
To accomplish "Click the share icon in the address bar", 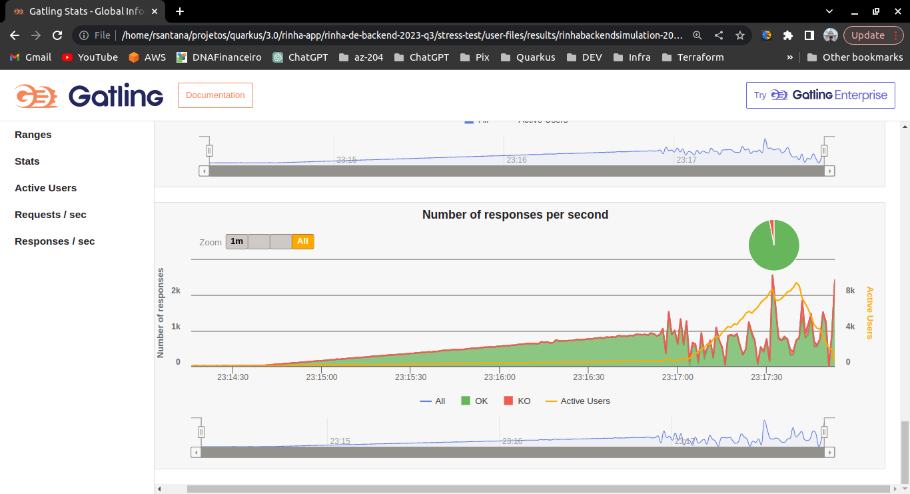I will tap(718, 35).
